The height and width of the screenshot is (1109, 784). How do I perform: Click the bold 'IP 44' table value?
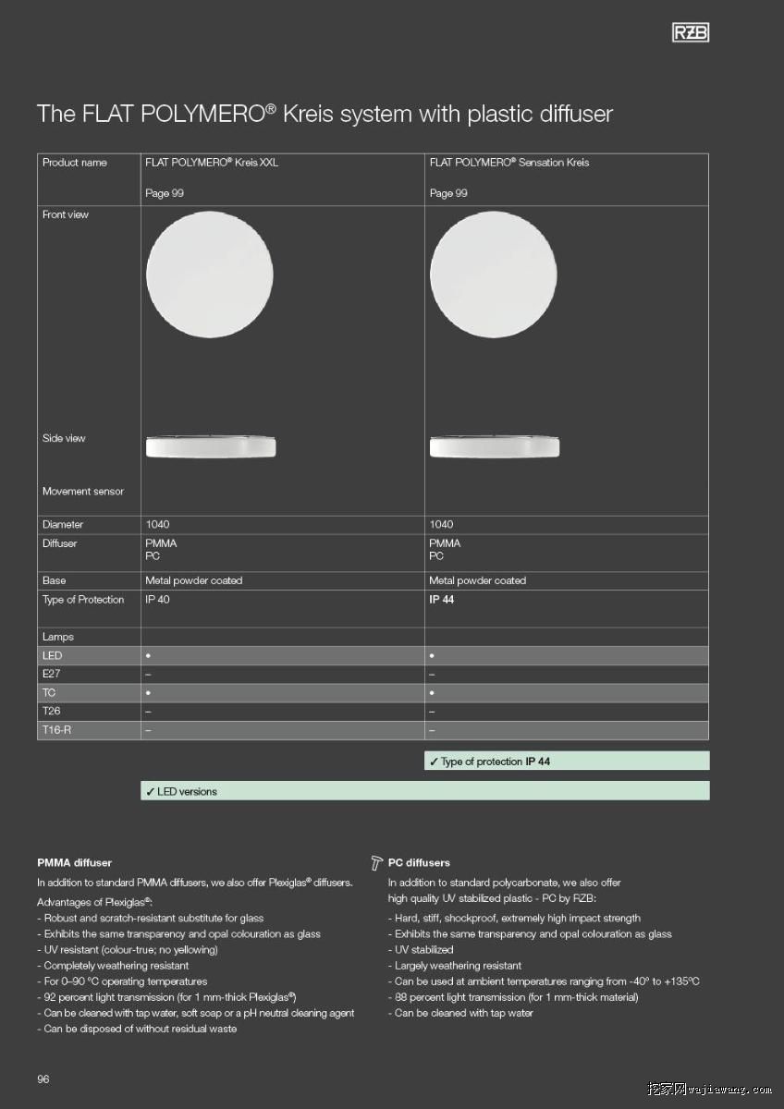[442, 600]
